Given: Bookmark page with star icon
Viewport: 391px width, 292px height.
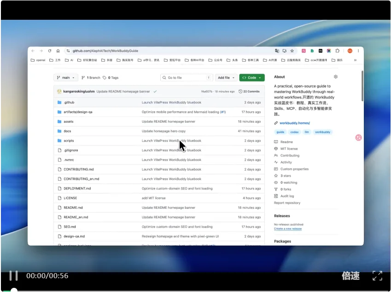Looking at the screenshot, I should 292,51.
